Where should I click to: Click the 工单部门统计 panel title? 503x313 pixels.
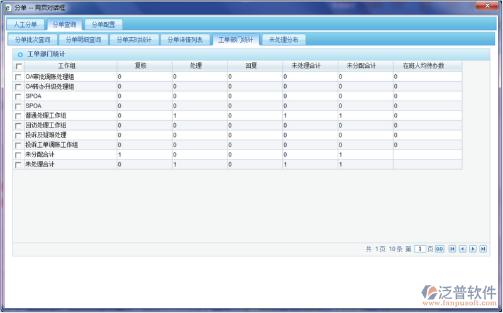[46, 54]
